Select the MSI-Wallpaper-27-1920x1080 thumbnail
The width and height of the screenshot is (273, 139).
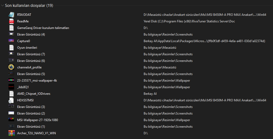11,120
